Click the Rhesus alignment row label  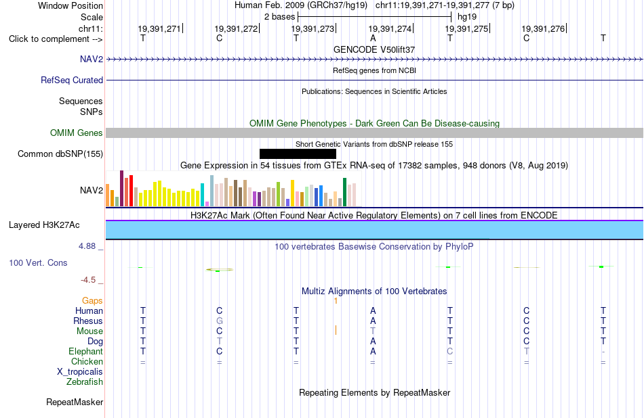(x=88, y=321)
